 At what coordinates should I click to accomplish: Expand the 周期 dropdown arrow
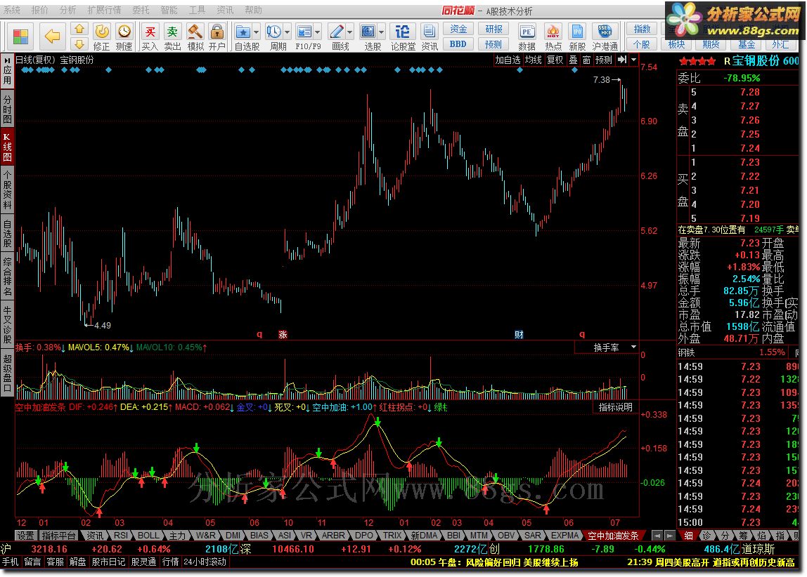pos(287,32)
